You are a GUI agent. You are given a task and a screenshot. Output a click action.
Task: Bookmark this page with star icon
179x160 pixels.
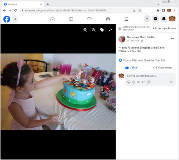click(x=140, y=11)
